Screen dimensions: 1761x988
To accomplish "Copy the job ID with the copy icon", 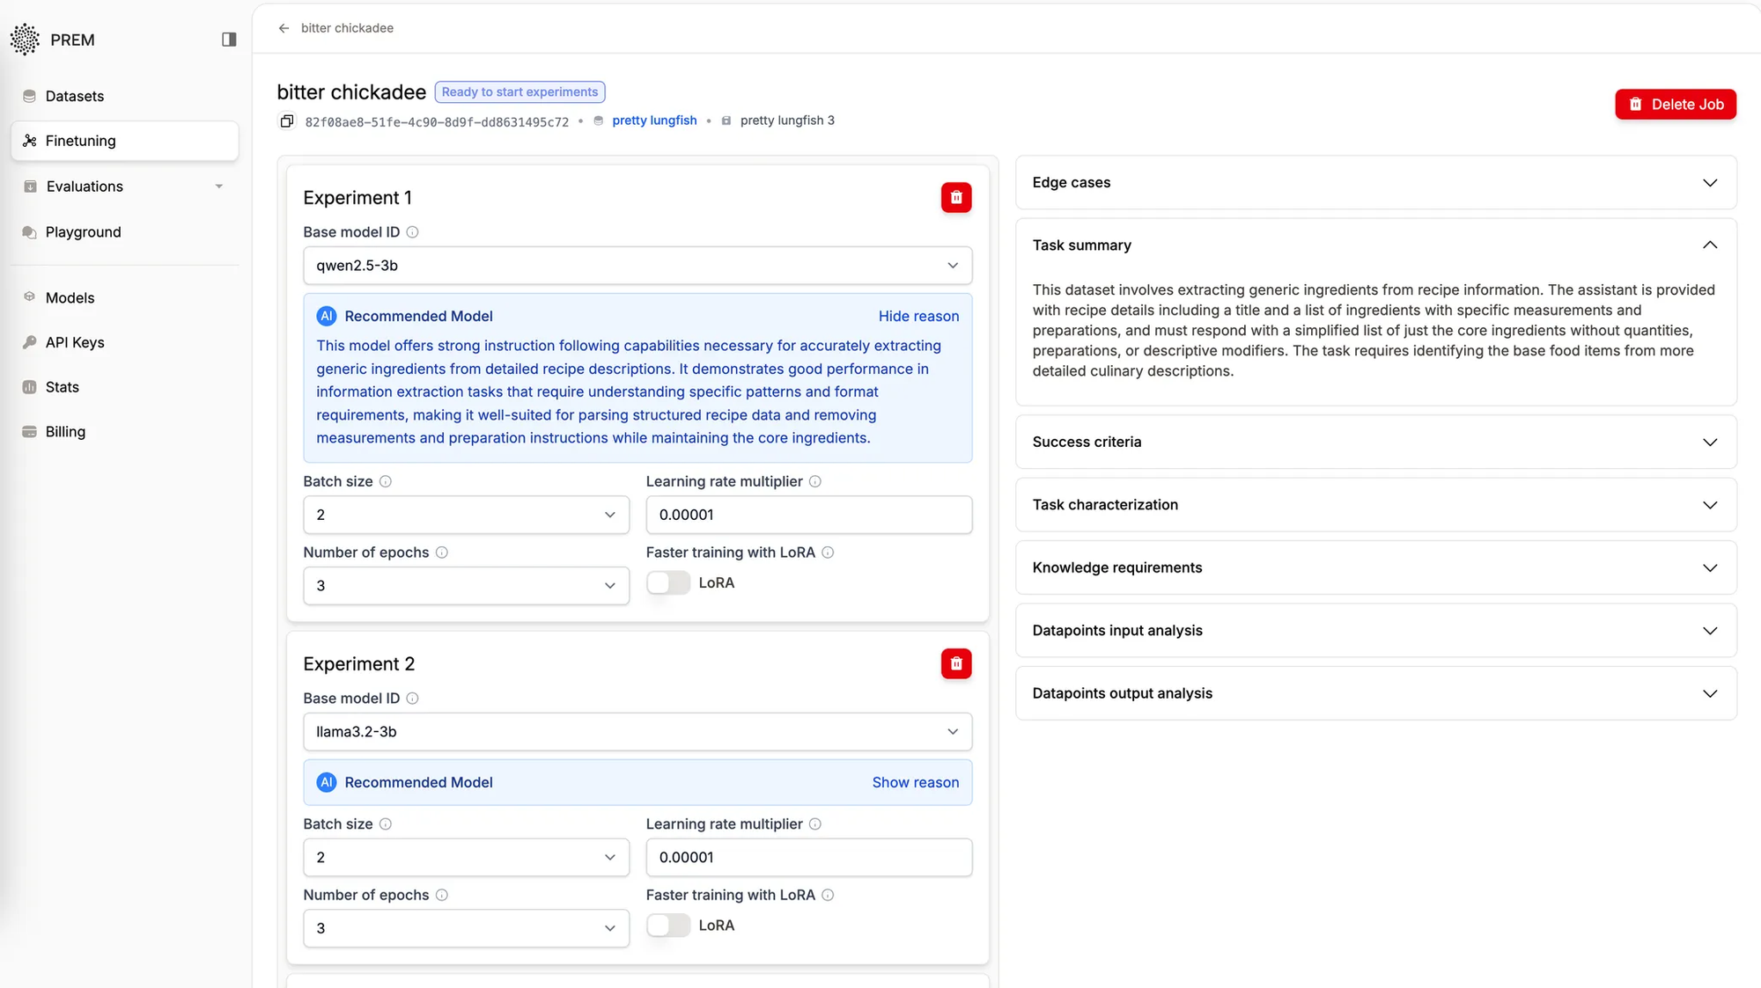I will click(286, 121).
